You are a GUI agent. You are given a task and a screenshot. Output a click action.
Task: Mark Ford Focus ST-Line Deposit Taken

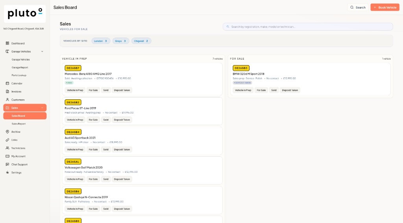click(122, 120)
